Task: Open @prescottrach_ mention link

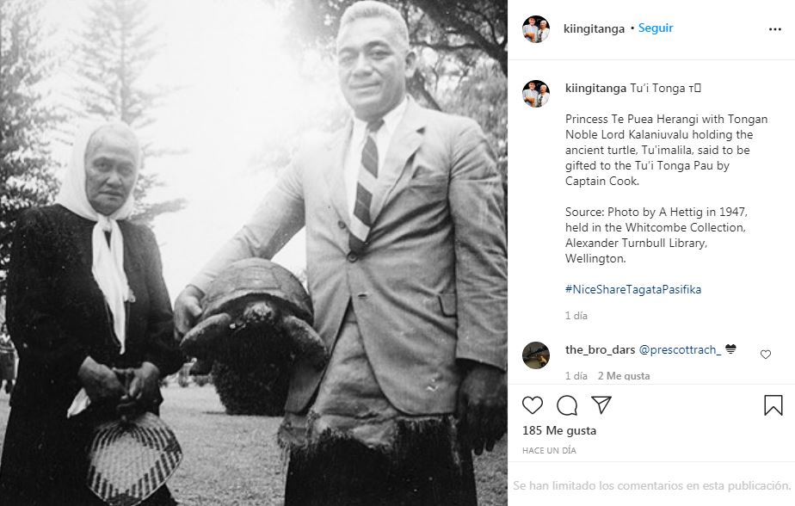Action: point(680,350)
